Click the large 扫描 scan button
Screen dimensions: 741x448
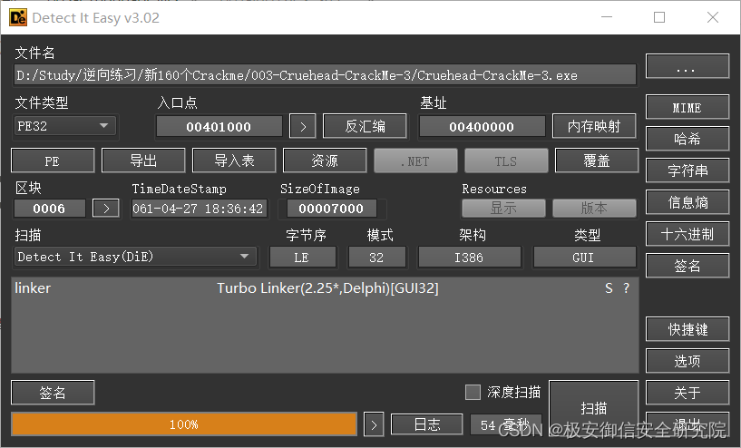(593, 408)
